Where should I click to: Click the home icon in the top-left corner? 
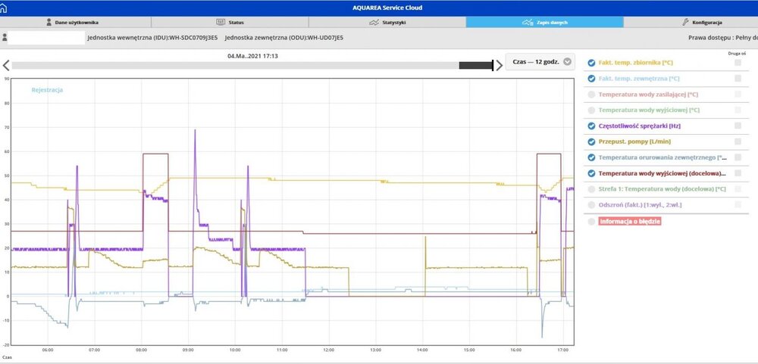[8, 7]
